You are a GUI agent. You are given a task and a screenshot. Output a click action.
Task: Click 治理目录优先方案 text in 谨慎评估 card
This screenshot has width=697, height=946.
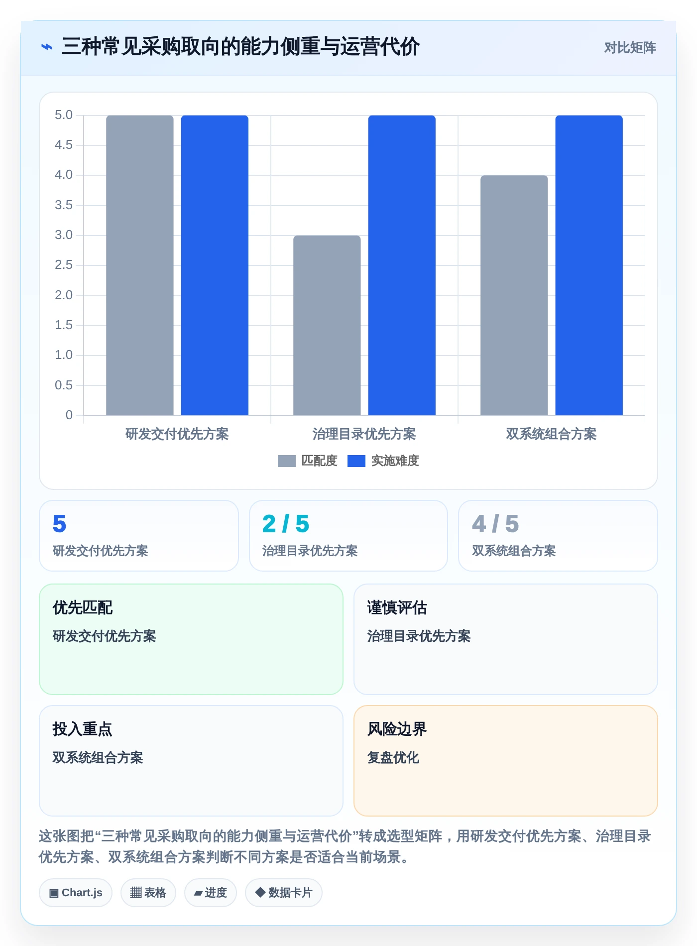(419, 636)
